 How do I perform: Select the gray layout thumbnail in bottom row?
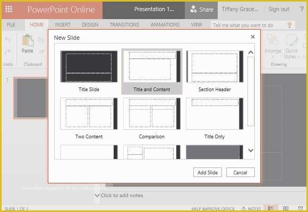pos(215,152)
